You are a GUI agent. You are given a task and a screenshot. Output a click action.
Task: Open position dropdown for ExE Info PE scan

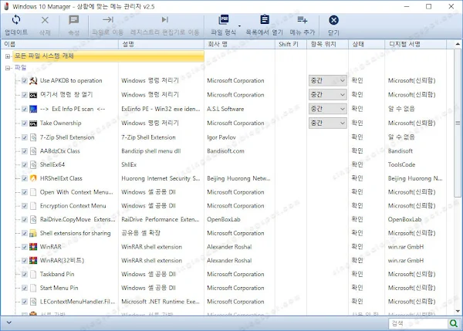click(327, 109)
